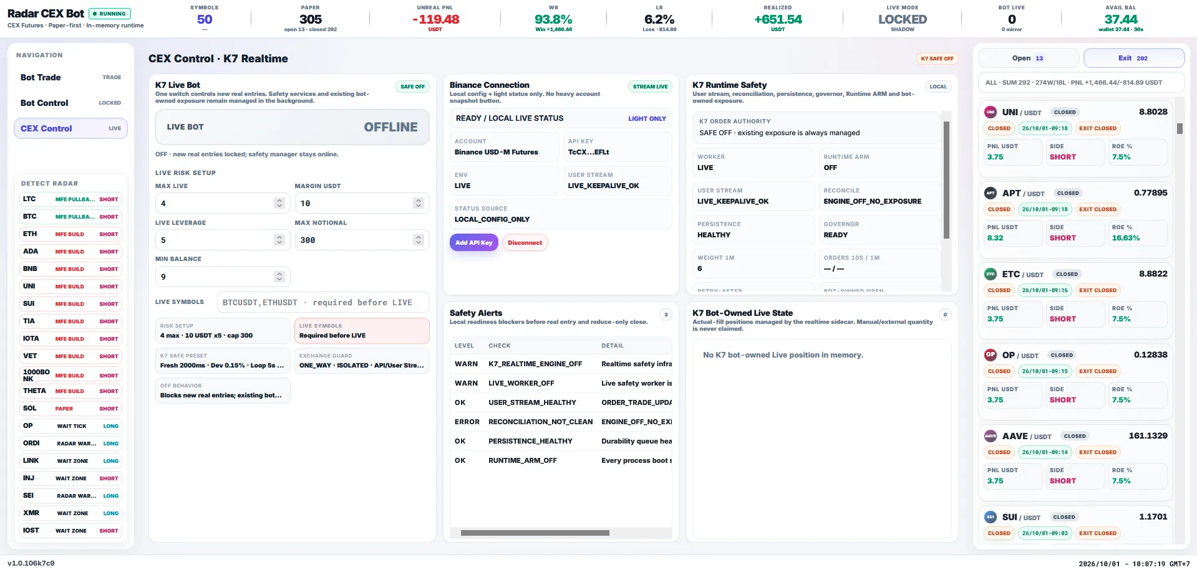Click the RUNNING status badge in header
The width and height of the screenshot is (1197, 570).
coord(110,14)
